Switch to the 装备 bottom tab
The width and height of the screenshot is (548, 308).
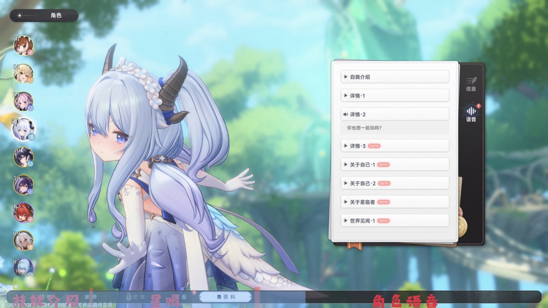click(x=180, y=297)
